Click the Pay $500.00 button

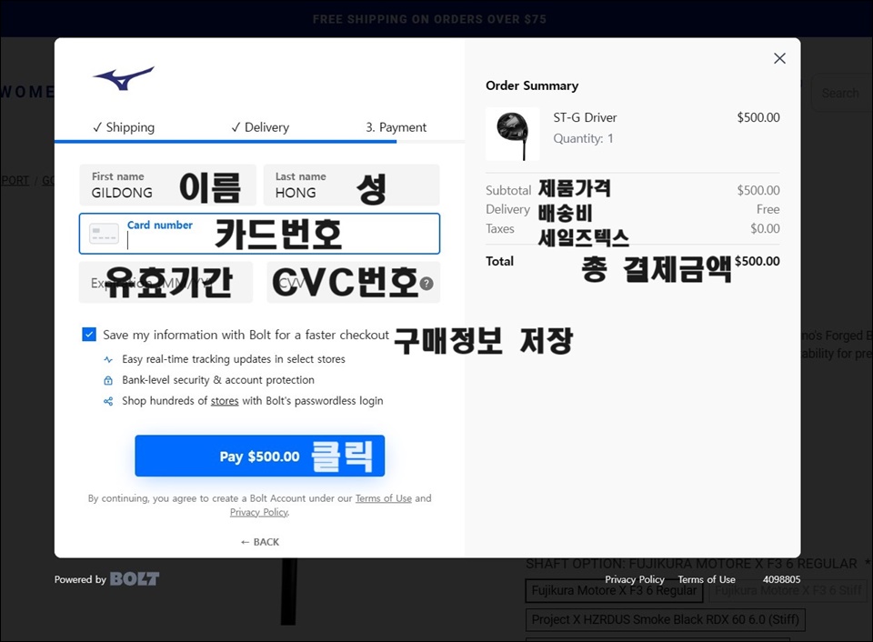pyautogui.click(x=259, y=456)
